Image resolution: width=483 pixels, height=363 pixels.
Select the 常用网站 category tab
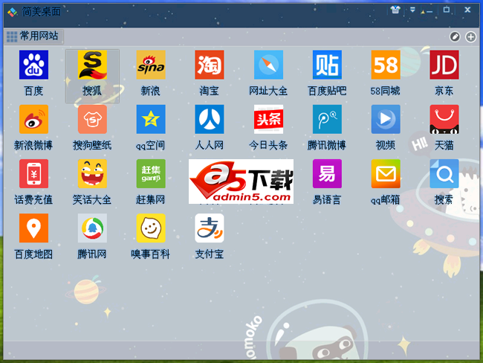coord(33,36)
